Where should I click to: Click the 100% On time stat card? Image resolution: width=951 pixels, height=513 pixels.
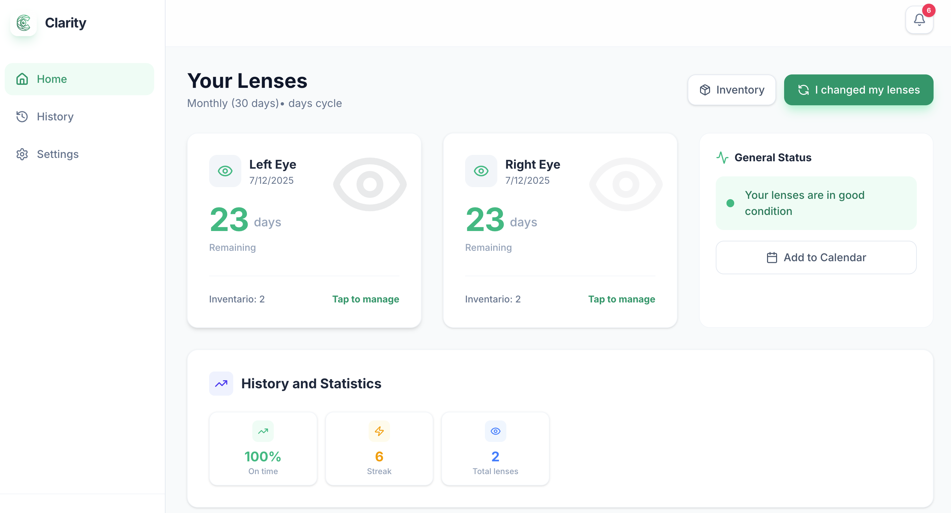click(263, 448)
